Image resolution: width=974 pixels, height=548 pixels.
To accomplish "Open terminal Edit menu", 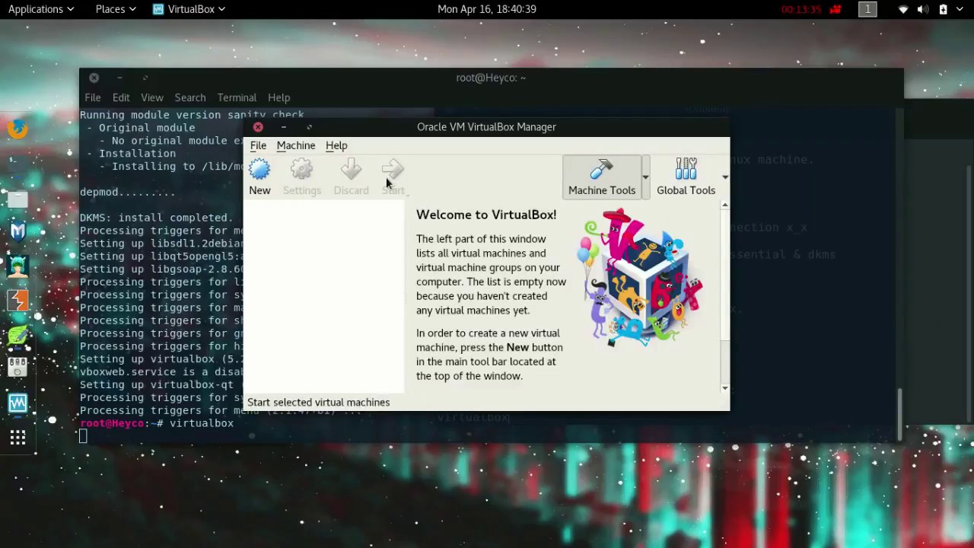I will click(x=121, y=97).
